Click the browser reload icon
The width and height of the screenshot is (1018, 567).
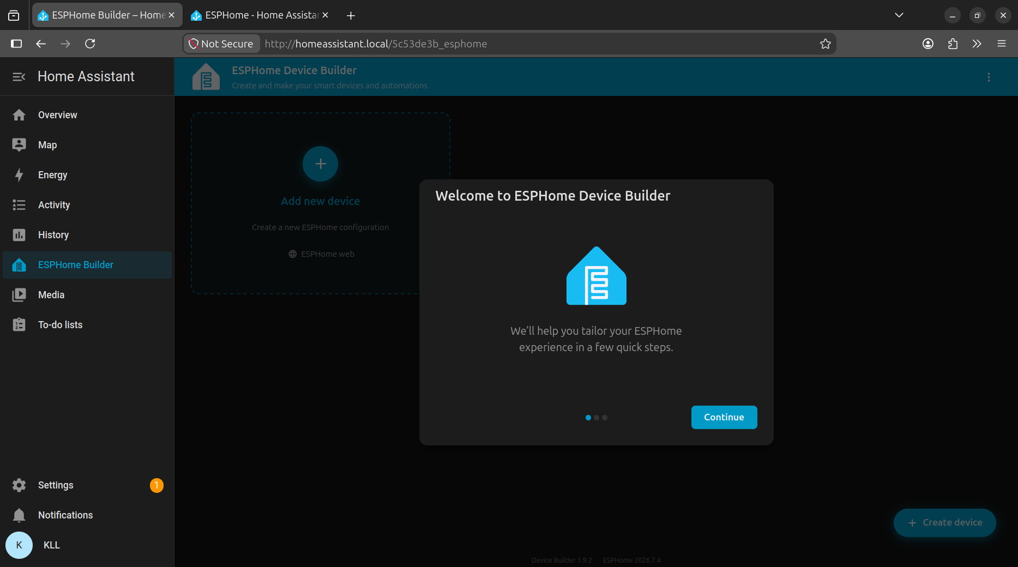[90, 44]
